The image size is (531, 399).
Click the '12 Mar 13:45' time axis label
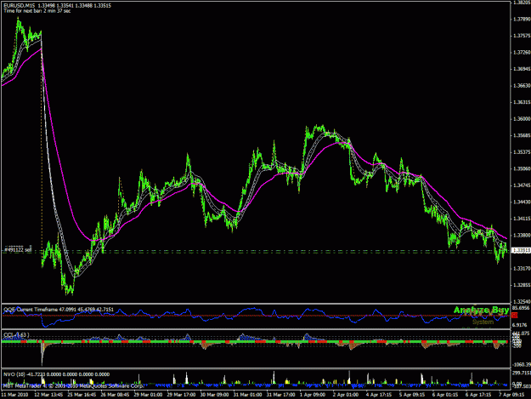pos(48,395)
